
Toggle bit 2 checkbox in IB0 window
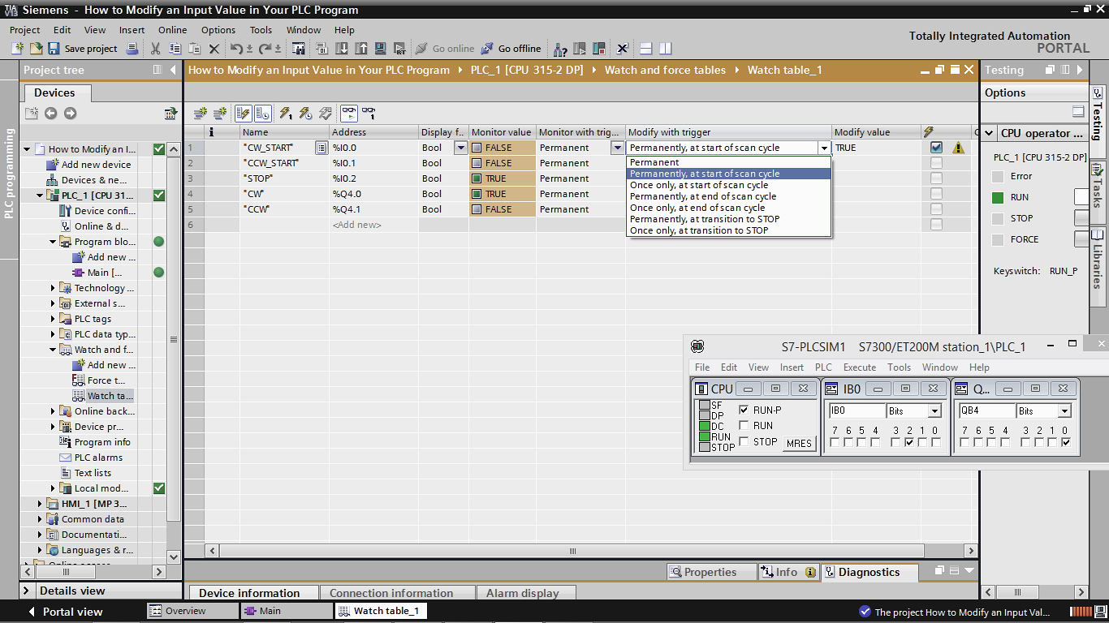(909, 442)
